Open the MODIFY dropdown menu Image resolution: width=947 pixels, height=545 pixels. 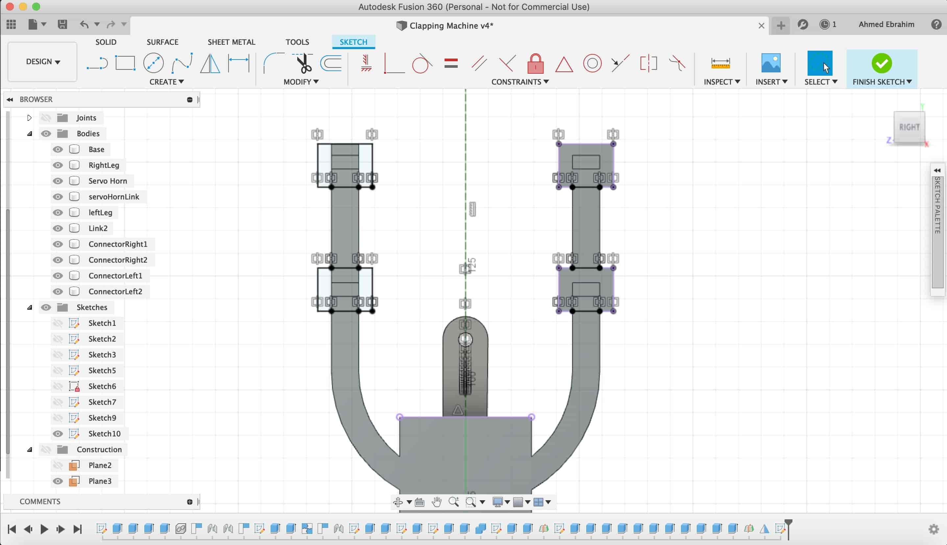coord(301,82)
